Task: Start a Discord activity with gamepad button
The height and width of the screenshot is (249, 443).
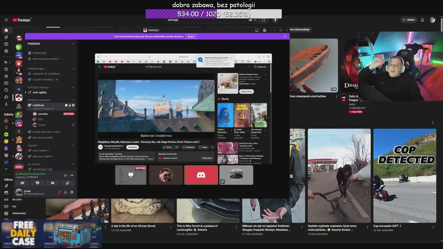Action: [53, 183]
